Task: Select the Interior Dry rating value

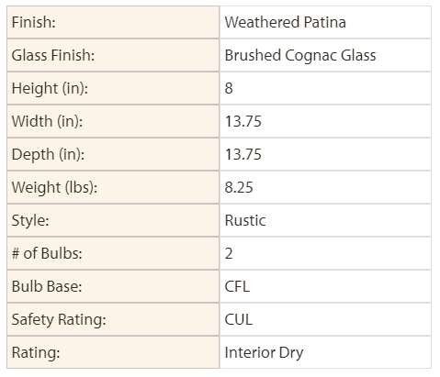Action: pyautogui.click(x=264, y=352)
